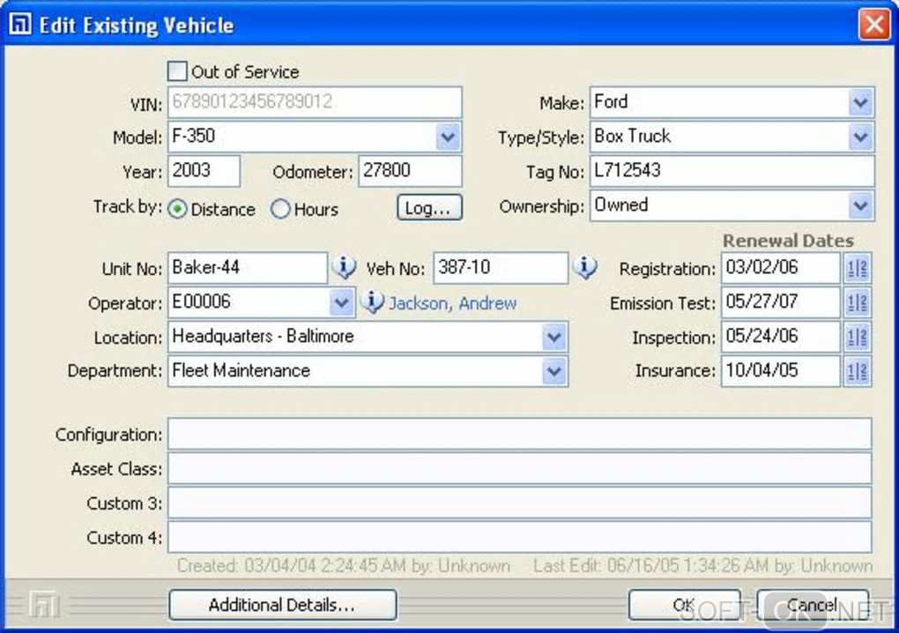Confirm with the OK button
The image size is (899, 633).
pos(684,605)
